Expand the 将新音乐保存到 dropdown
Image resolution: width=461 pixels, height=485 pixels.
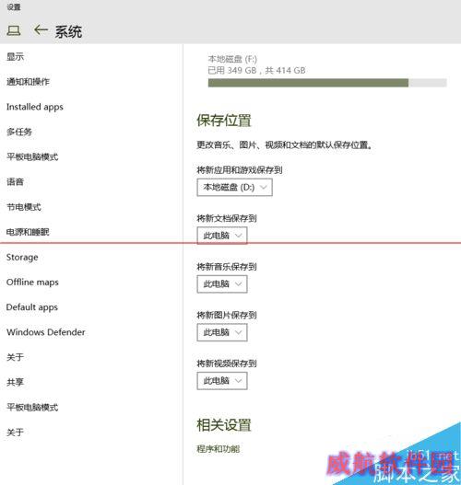tap(222, 284)
